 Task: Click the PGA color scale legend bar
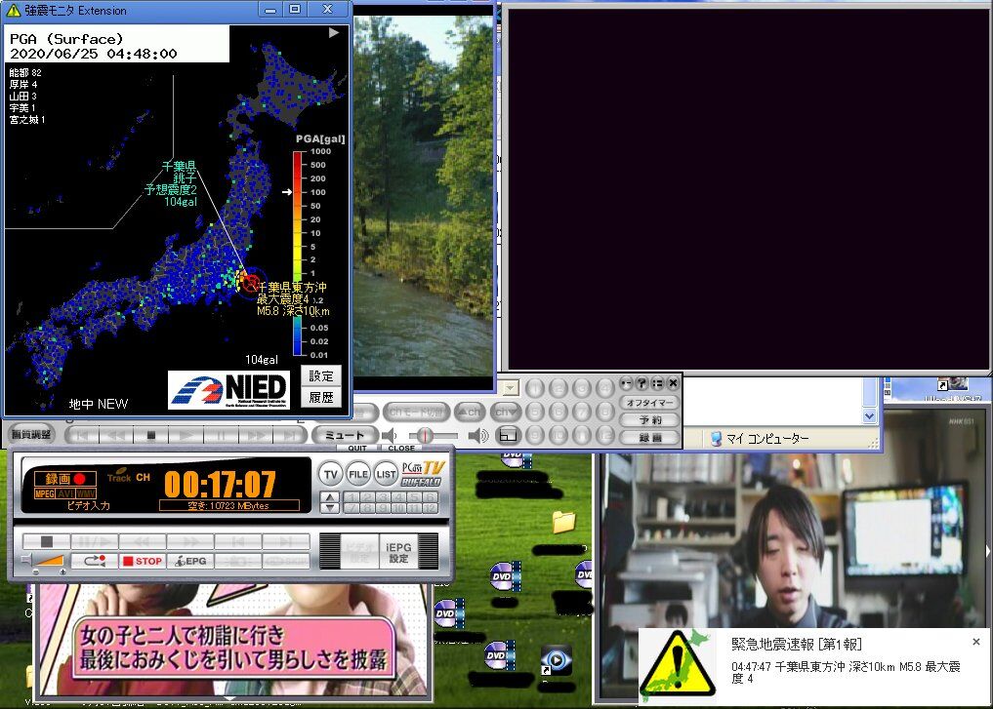(x=298, y=253)
